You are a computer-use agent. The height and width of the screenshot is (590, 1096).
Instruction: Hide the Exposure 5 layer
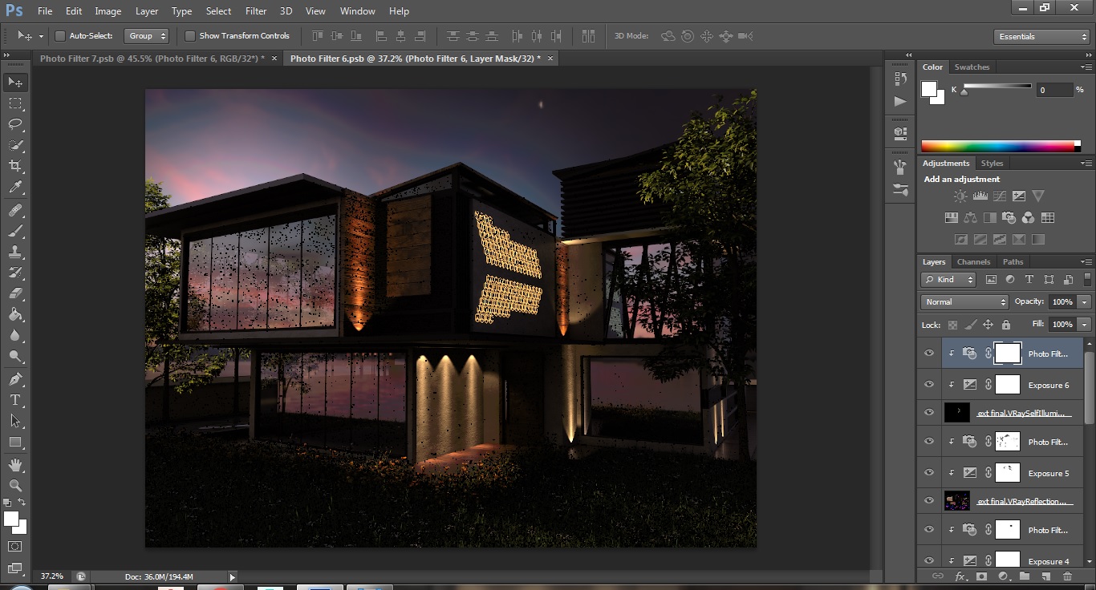[929, 473]
